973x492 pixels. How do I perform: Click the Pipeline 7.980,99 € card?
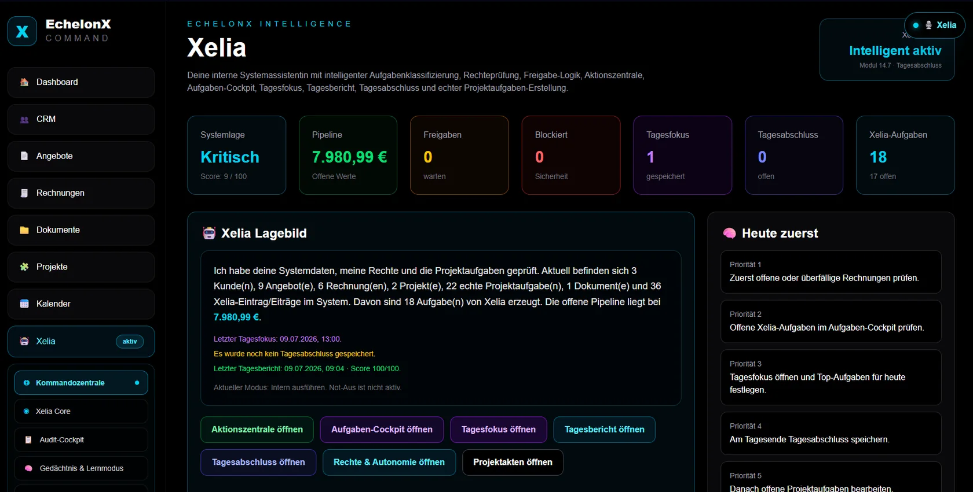coord(348,155)
